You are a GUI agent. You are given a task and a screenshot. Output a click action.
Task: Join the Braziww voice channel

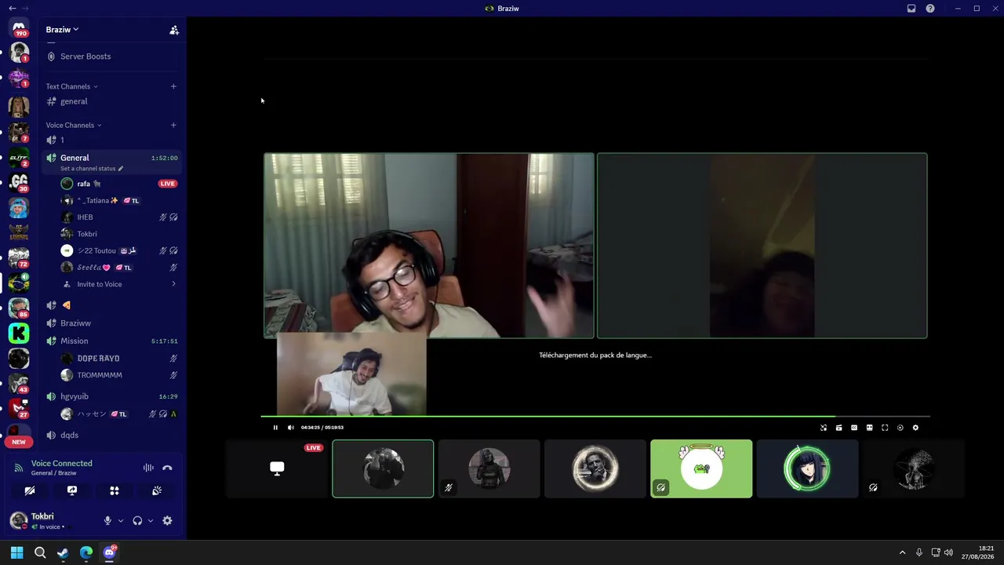tap(111, 323)
